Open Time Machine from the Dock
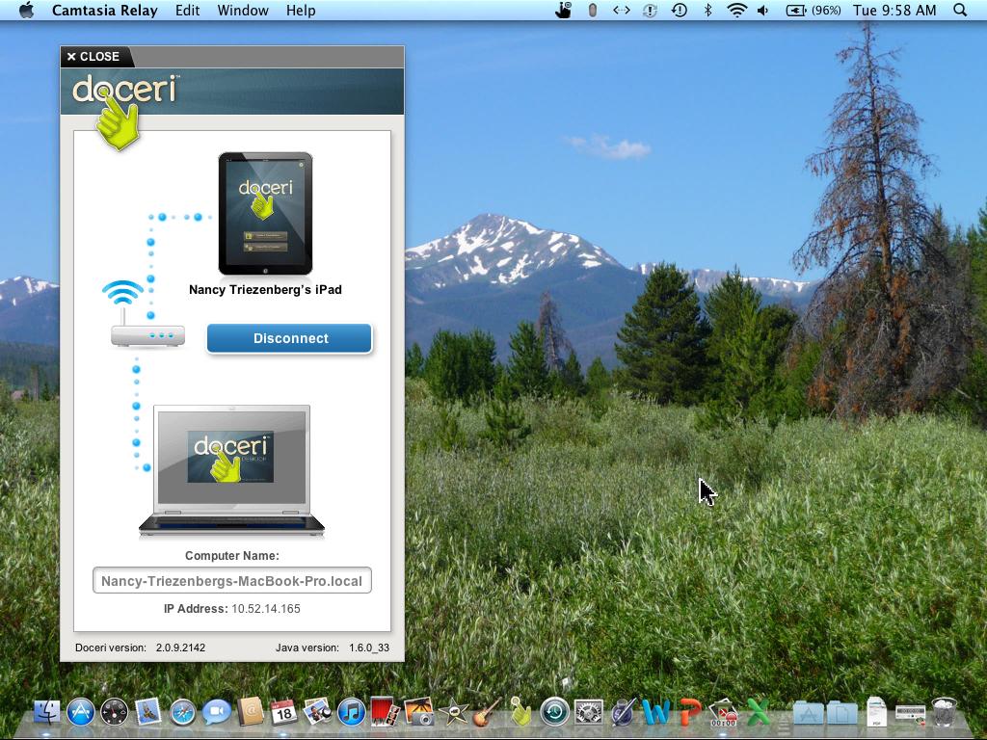Image resolution: width=987 pixels, height=740 pixels. 554,712
